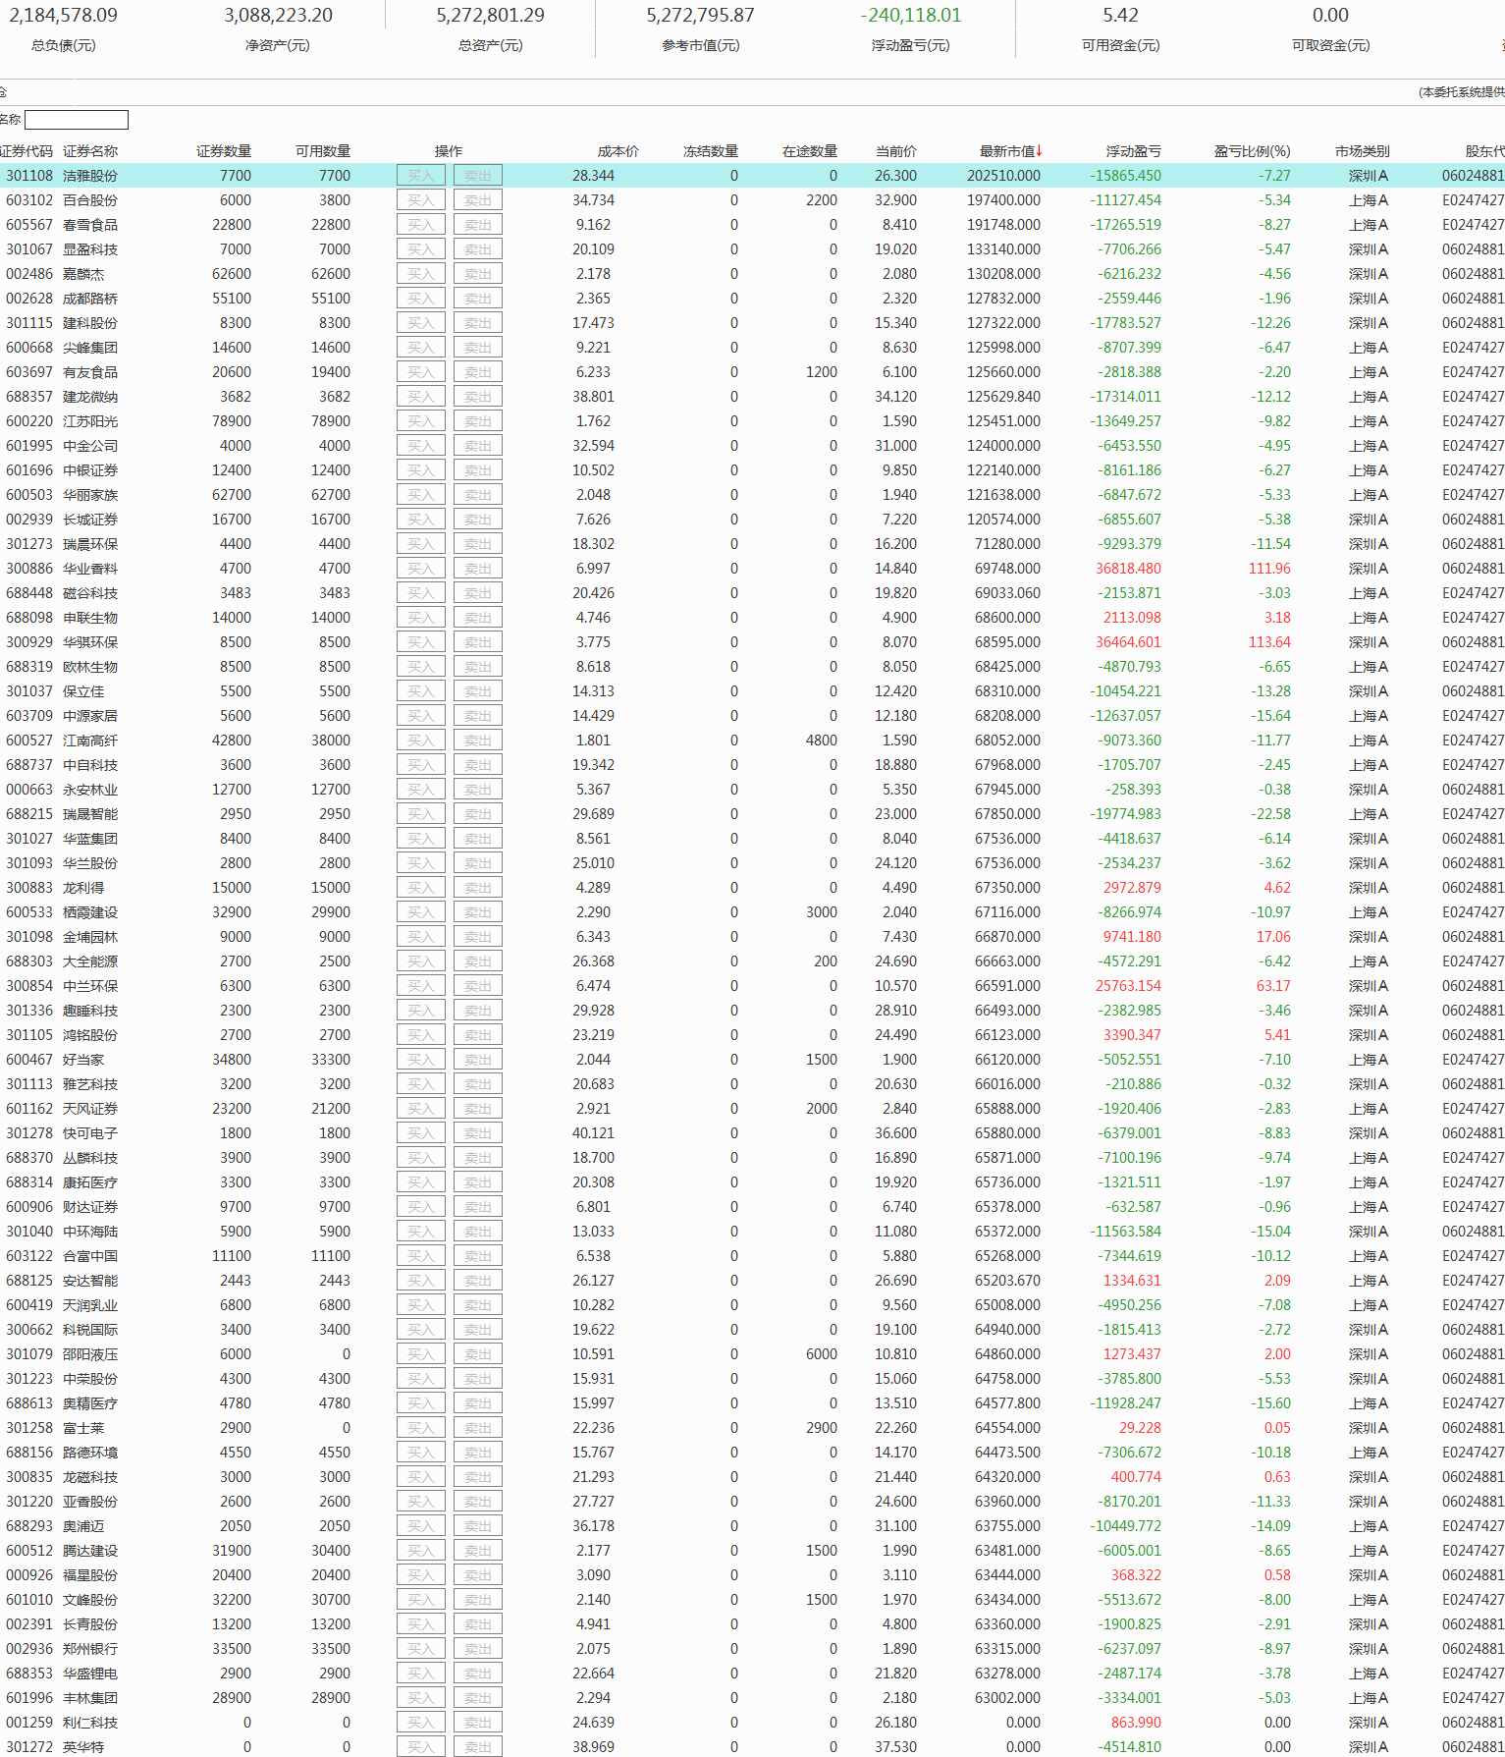
Task: Sort by the 当前价 column header
Action: click(x=896, y=151)
